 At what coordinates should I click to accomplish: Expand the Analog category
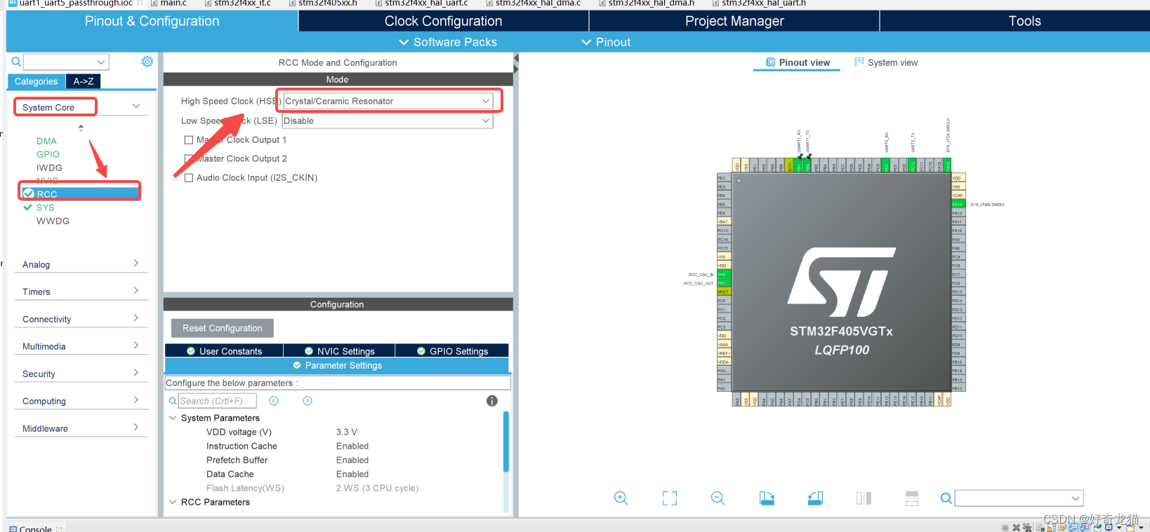tap(136, 263)
